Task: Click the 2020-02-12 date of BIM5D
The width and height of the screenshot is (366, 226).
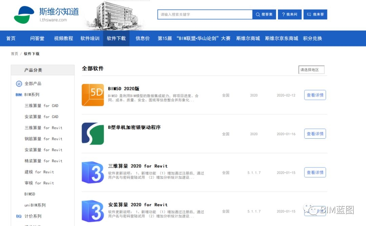Action: pyautogui.click(x=286, y=95)
